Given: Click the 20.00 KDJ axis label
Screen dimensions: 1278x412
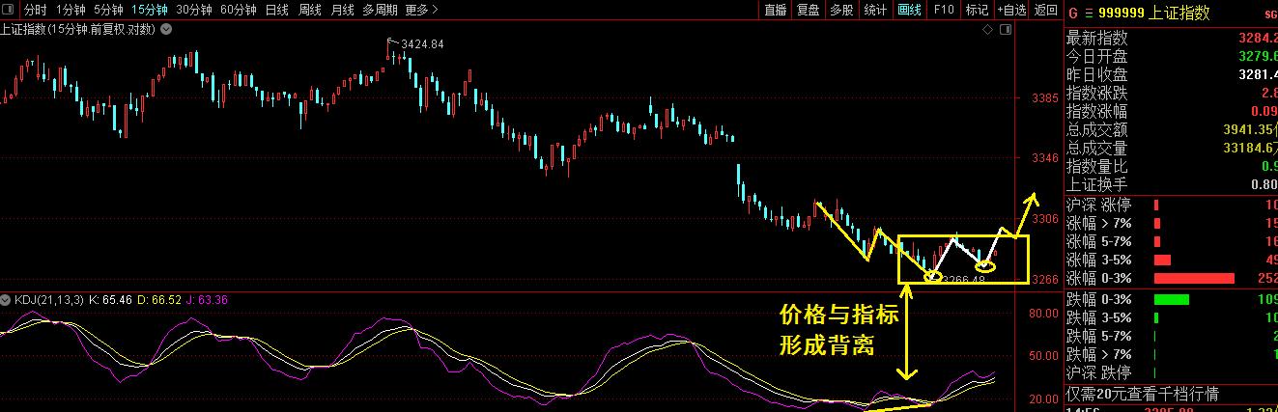Looking at the screenshot, I should [x=1044, y=398].
